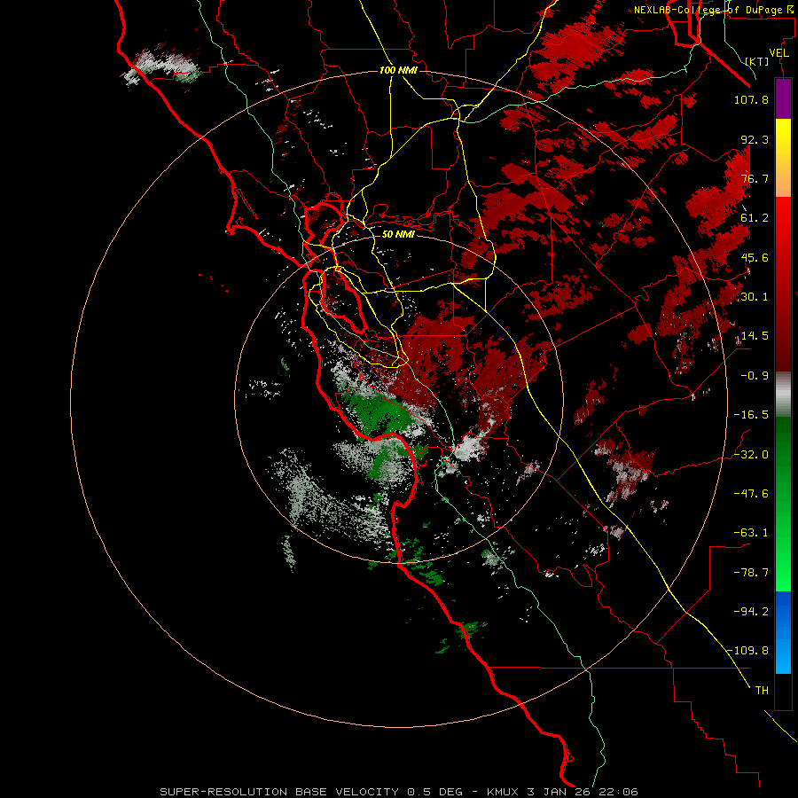Click the [KT] units label

click(x=757, y=61)
